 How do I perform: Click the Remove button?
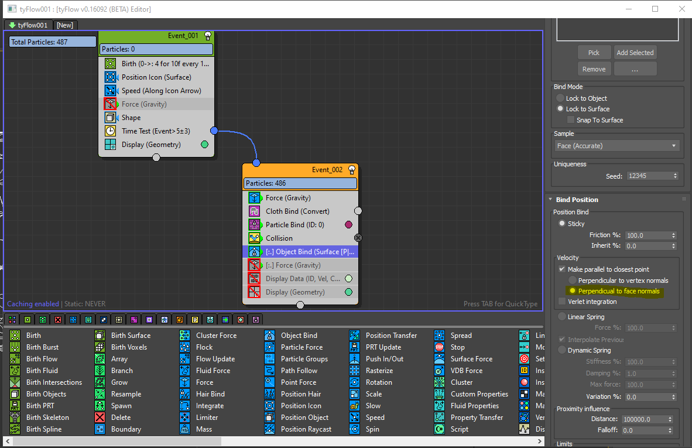(x=594, y=69)
